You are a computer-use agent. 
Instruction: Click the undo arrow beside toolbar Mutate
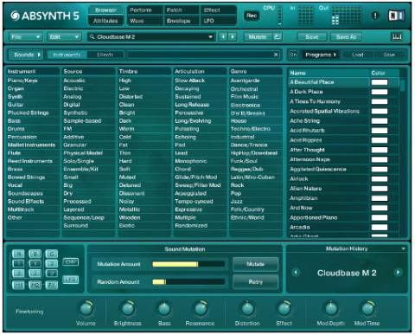(277, 37)
